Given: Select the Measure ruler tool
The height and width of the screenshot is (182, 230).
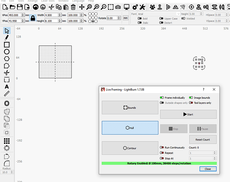Looking at the screenshot, I should point(7,94).
